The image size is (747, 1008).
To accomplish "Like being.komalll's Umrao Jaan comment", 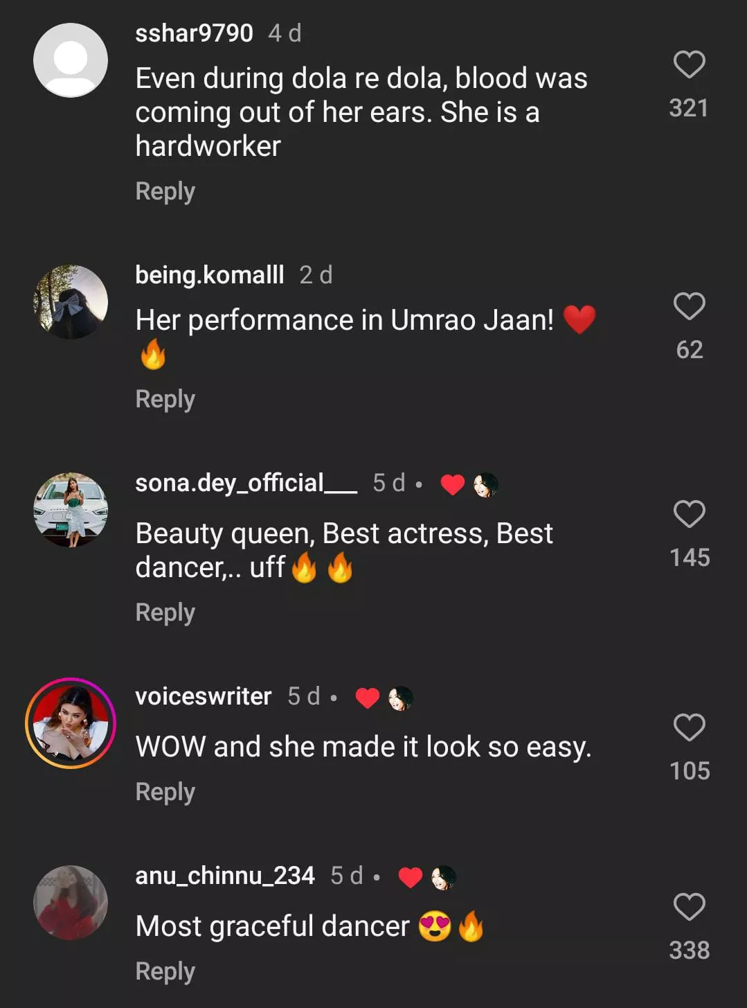I will click(689, 306).
